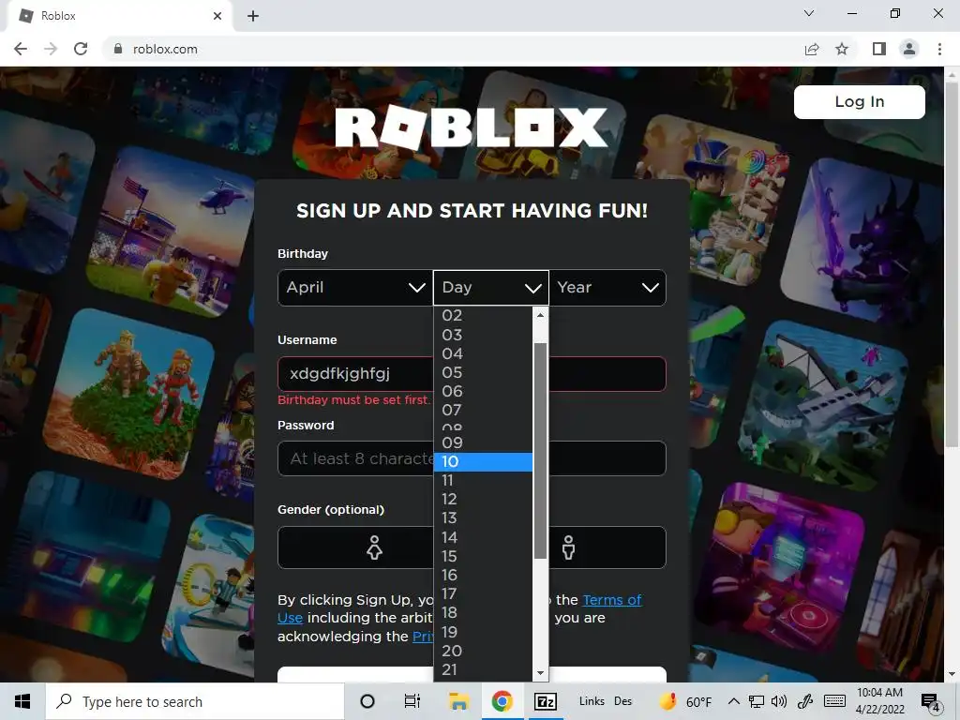Click the padlock site info icon
Screen dimensions: 960x720
(118, 49)
